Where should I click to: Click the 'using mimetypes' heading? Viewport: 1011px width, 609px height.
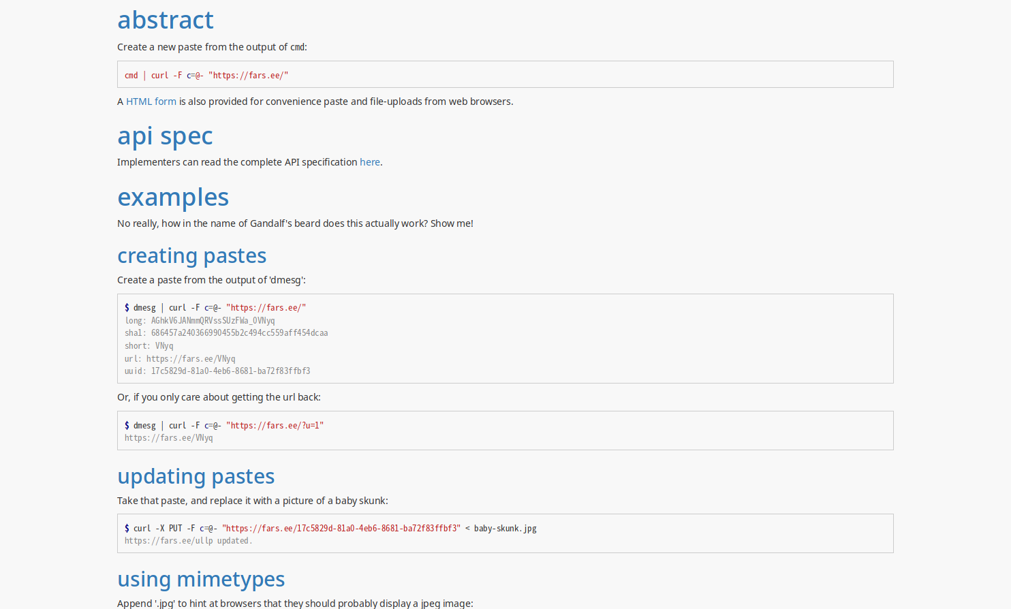[x=201, y=579]
